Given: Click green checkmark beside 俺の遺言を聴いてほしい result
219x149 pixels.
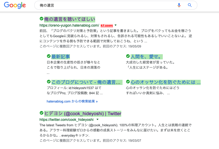Looking at the screenshot, I should coord(41,19).
